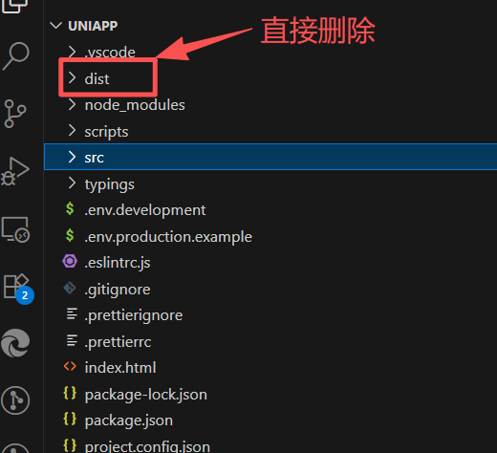Image resolution: width=497 pixels, height=453 pixels.
Task: Open the Remote Explorer view
Action: coord(15,229)
